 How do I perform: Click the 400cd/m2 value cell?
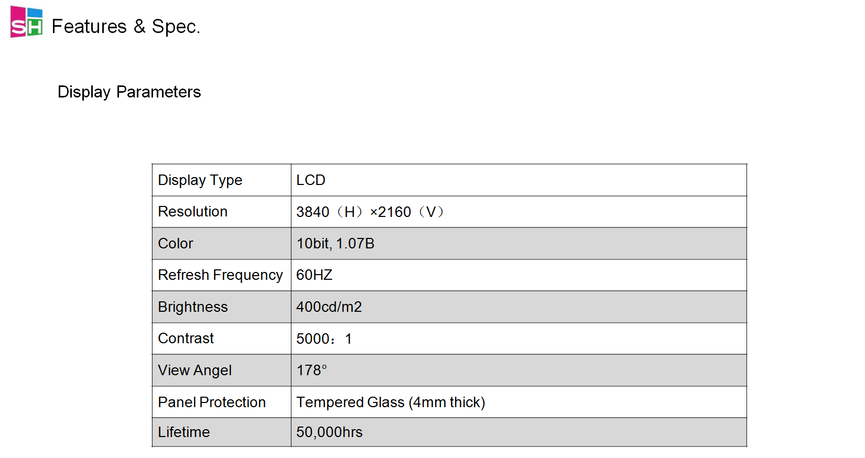329,307
